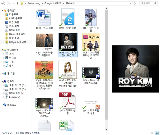Click the vertical scrollbar thumb
Viewport: 160px width, 135px height.
click(x=106, y=65)
